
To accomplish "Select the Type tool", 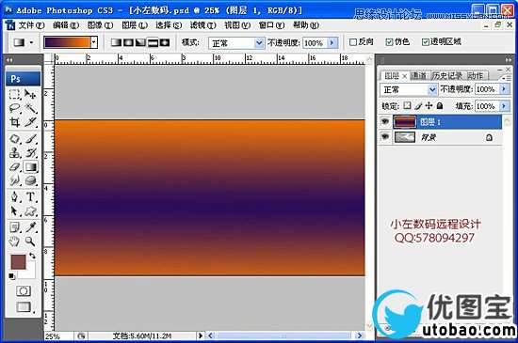I will (30, 196).
